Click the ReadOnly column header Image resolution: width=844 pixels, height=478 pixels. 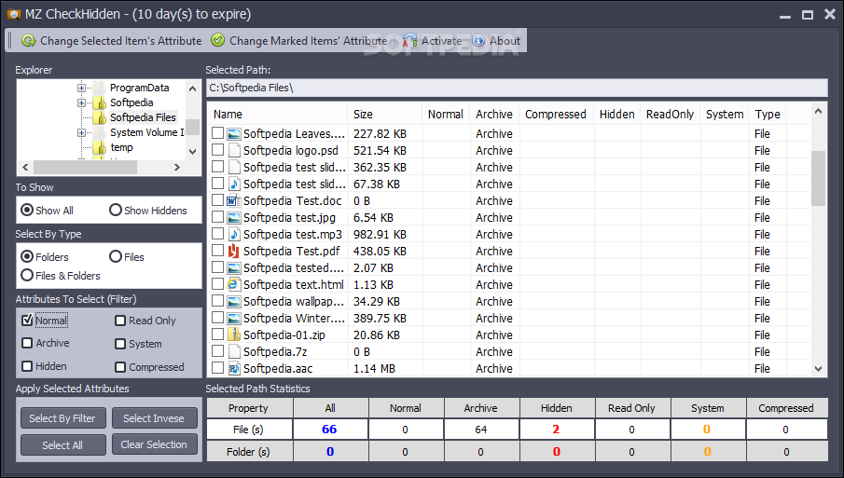point(670,114)
